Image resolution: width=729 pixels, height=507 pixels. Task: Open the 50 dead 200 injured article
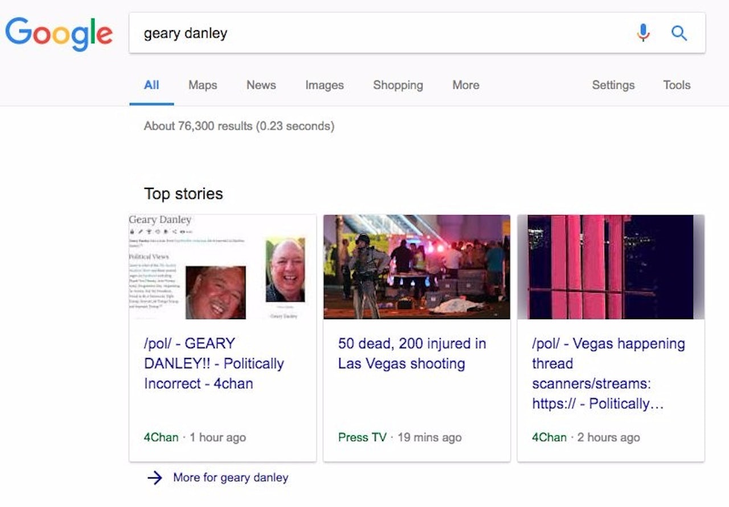pyautogui.click(x=411, y=353)
